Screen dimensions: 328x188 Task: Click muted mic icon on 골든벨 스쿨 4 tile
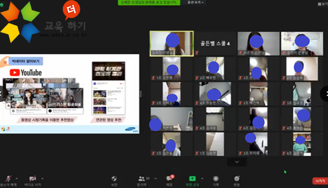click(x=197, y=53)
